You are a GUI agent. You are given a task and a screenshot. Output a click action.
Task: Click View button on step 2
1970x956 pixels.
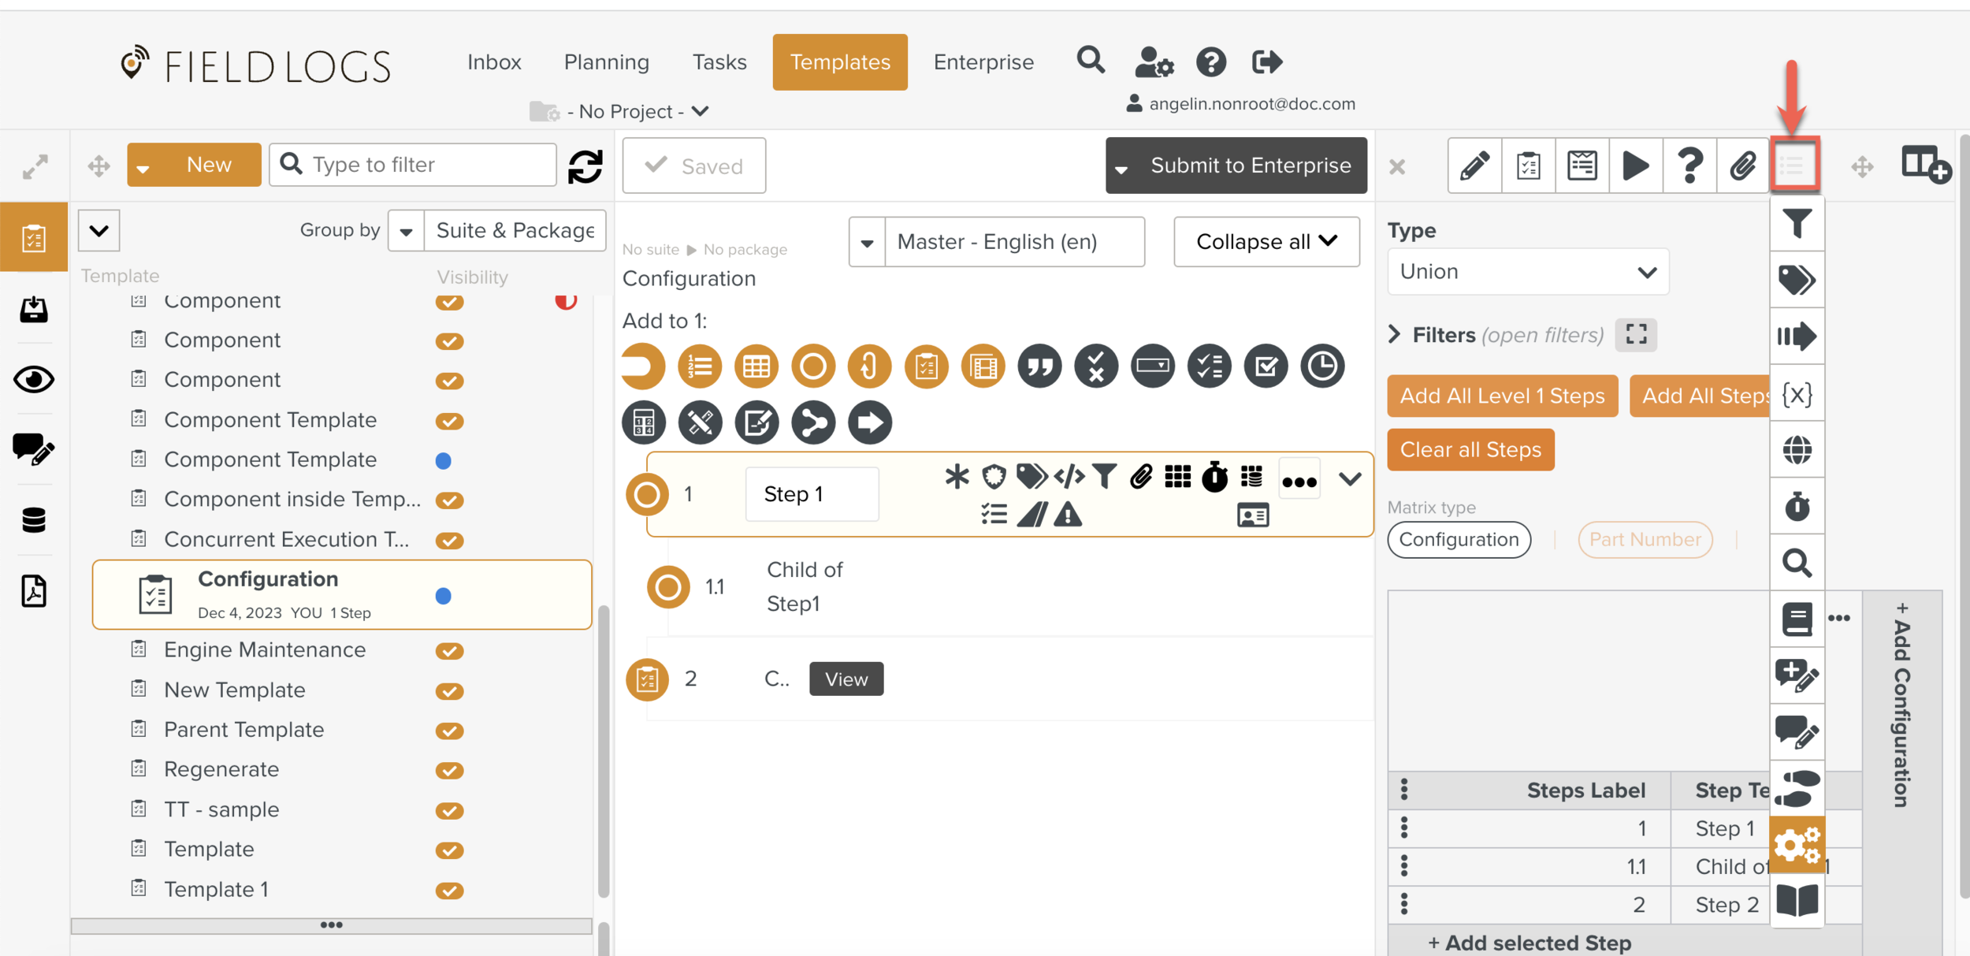(x=846, y=679)
